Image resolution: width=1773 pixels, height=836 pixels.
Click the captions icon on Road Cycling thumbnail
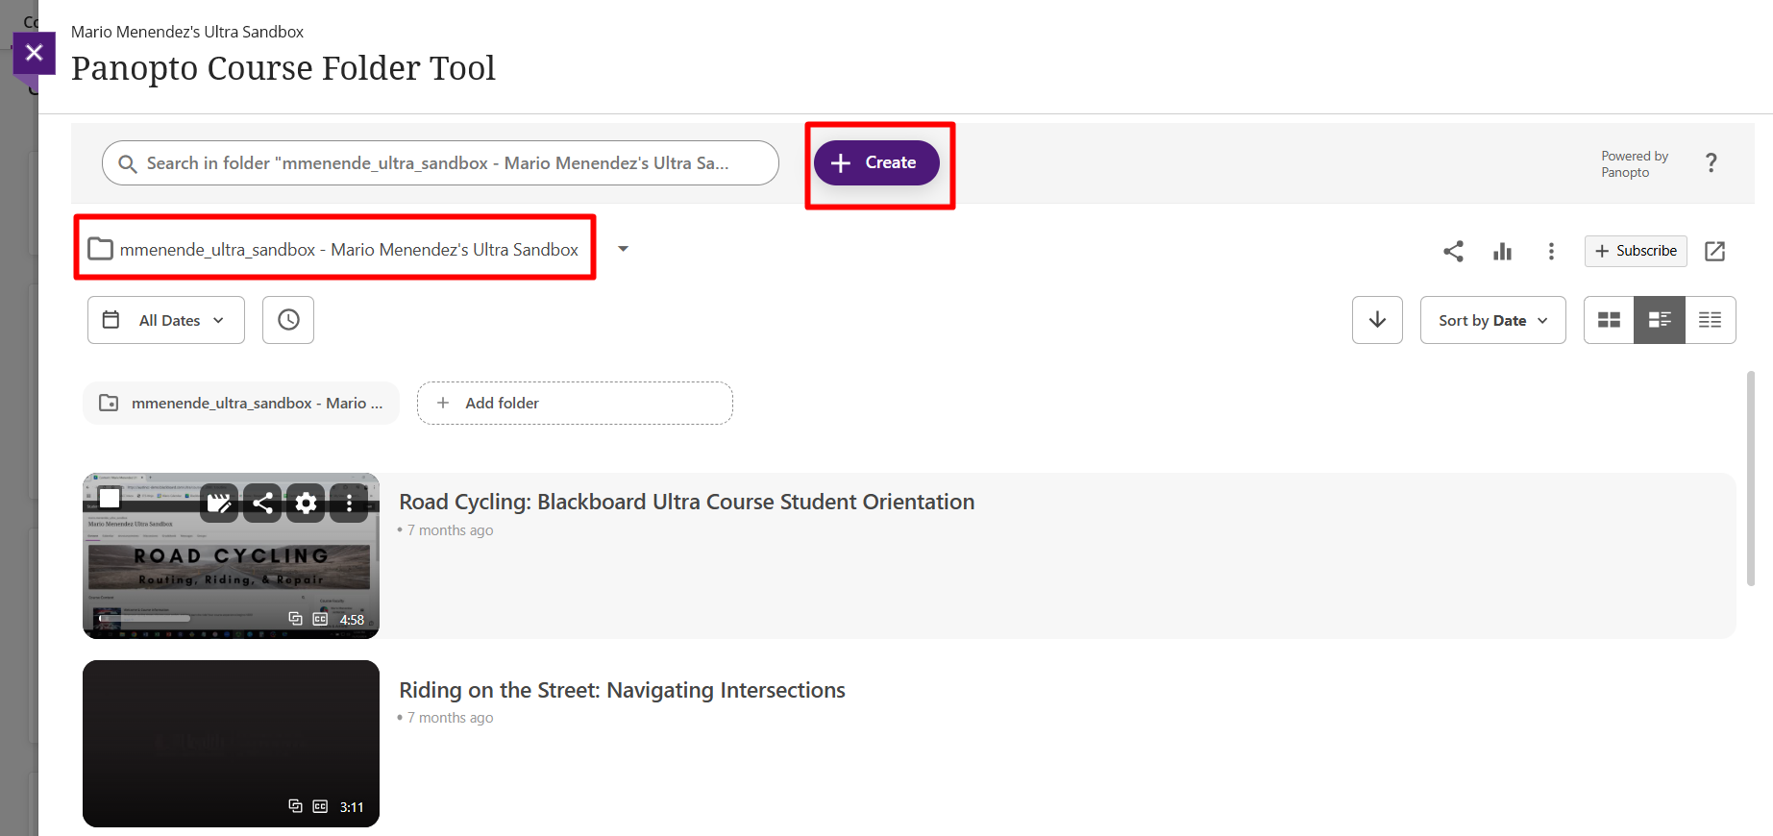tap(320, 620)
